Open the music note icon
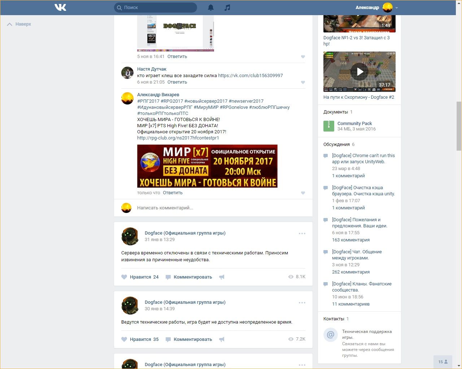Viewport: 462px width, 369px height. click(x=227, y=8)
